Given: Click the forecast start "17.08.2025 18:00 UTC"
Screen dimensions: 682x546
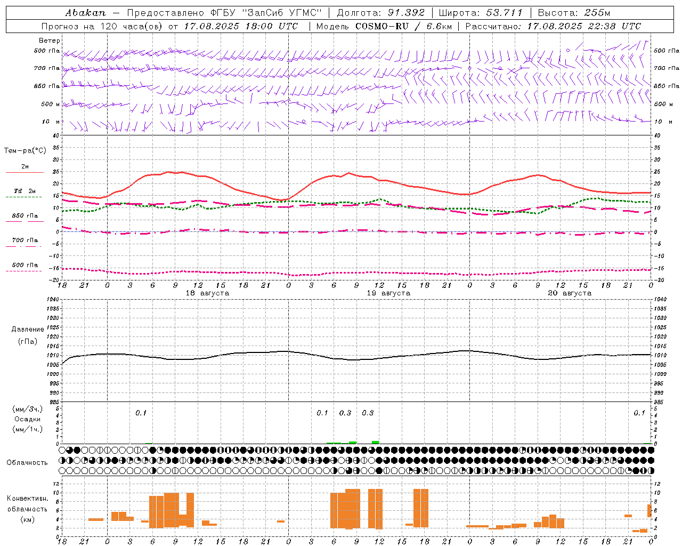Looking at the screenshot, I should [x=241, y=26].
